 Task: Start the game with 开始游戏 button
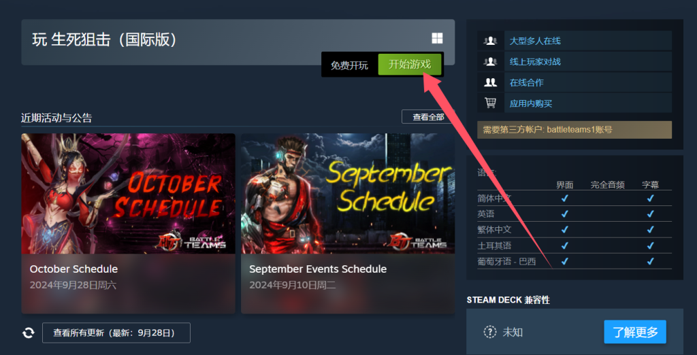coord(409,65)
